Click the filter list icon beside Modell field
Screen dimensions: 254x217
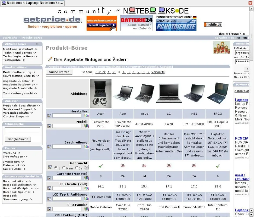pos(49,126)
